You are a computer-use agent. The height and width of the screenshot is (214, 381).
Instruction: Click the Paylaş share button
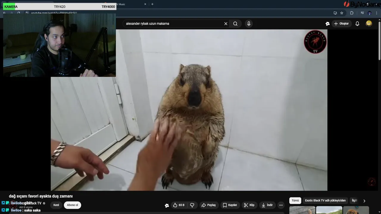[x=208, y=205]
